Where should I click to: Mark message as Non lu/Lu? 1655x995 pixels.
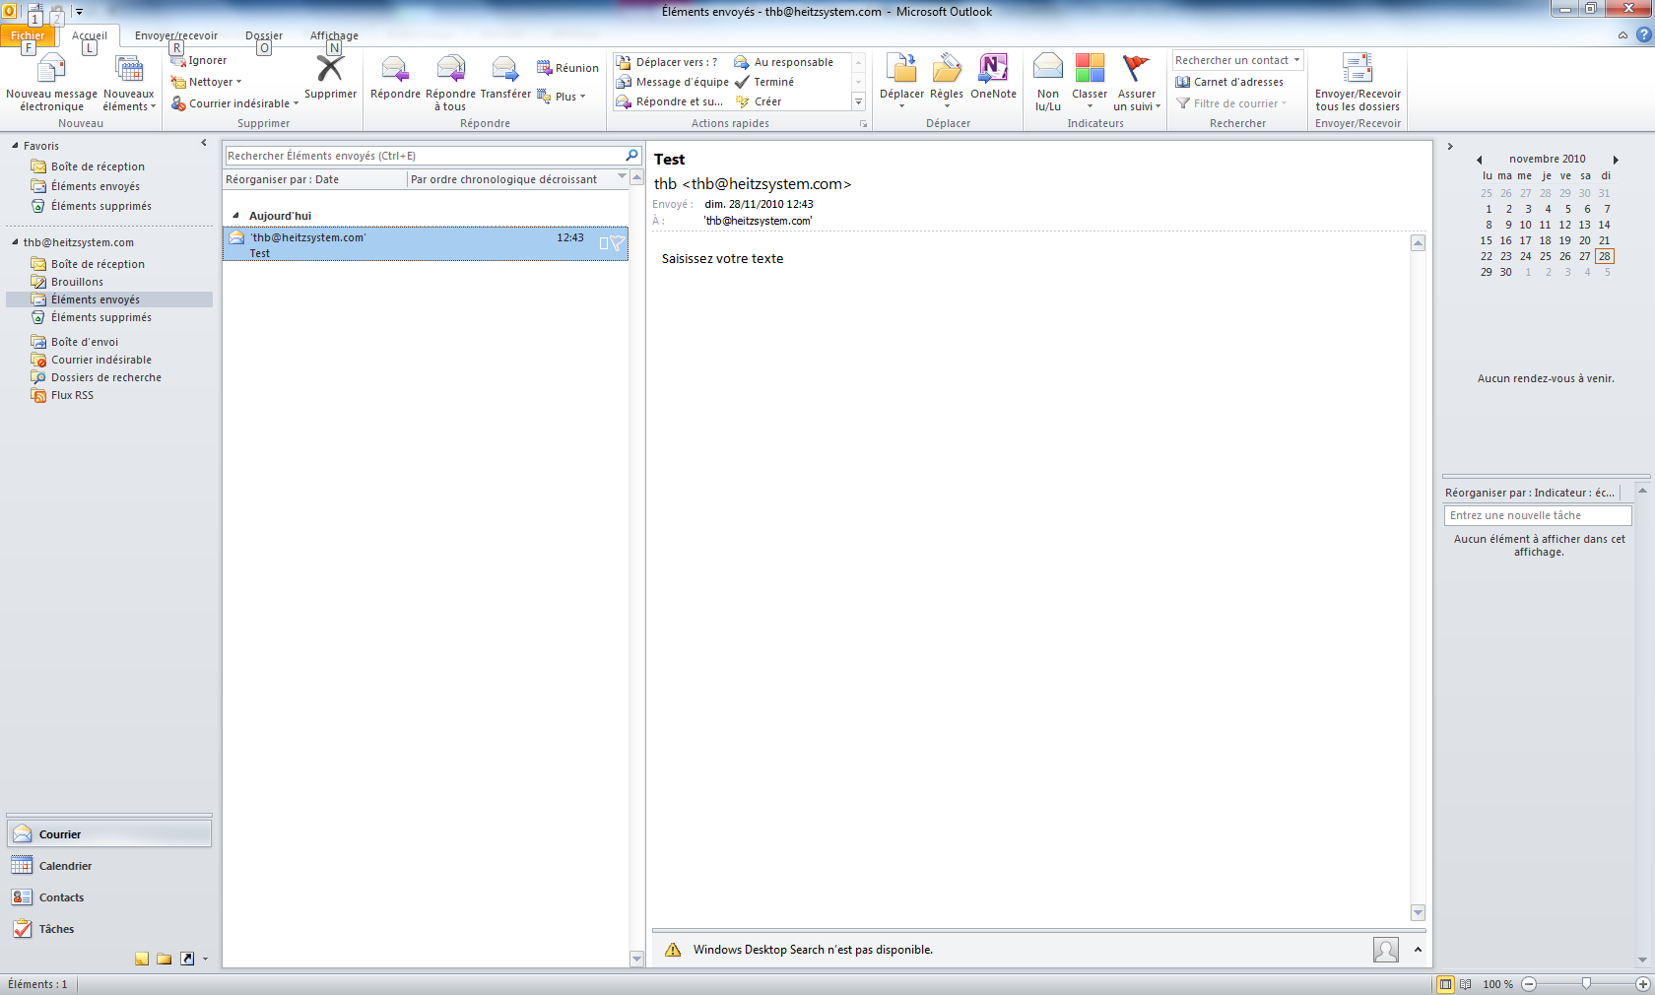pos(1048,83)
